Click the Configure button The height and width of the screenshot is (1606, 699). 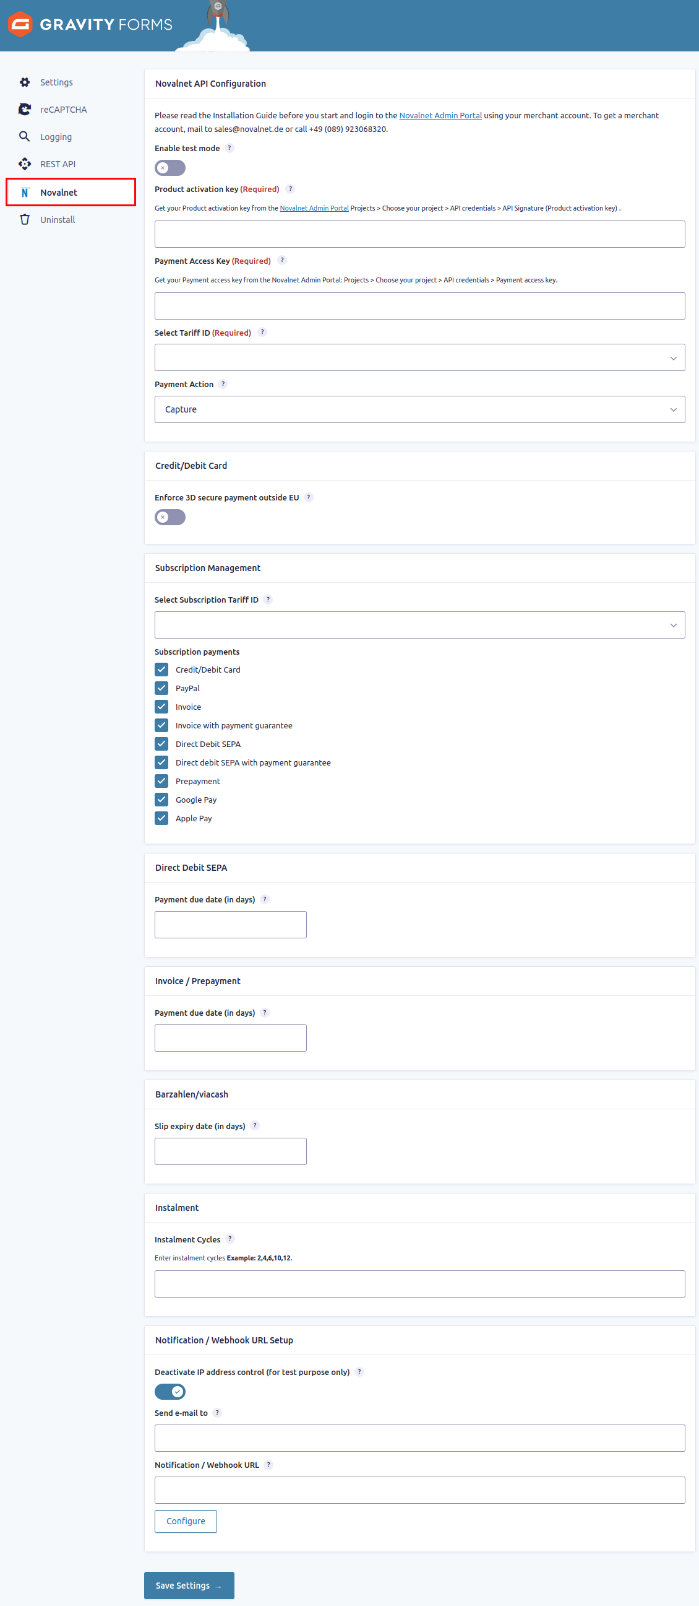point(186,1521)
